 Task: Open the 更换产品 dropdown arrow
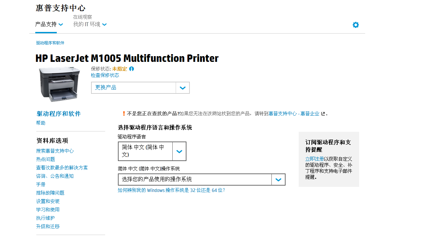click(x=183, y=88)
